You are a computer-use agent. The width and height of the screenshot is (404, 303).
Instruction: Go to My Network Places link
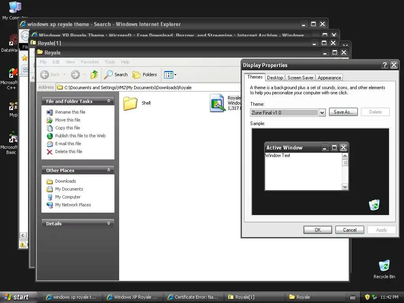coord(73,205)
